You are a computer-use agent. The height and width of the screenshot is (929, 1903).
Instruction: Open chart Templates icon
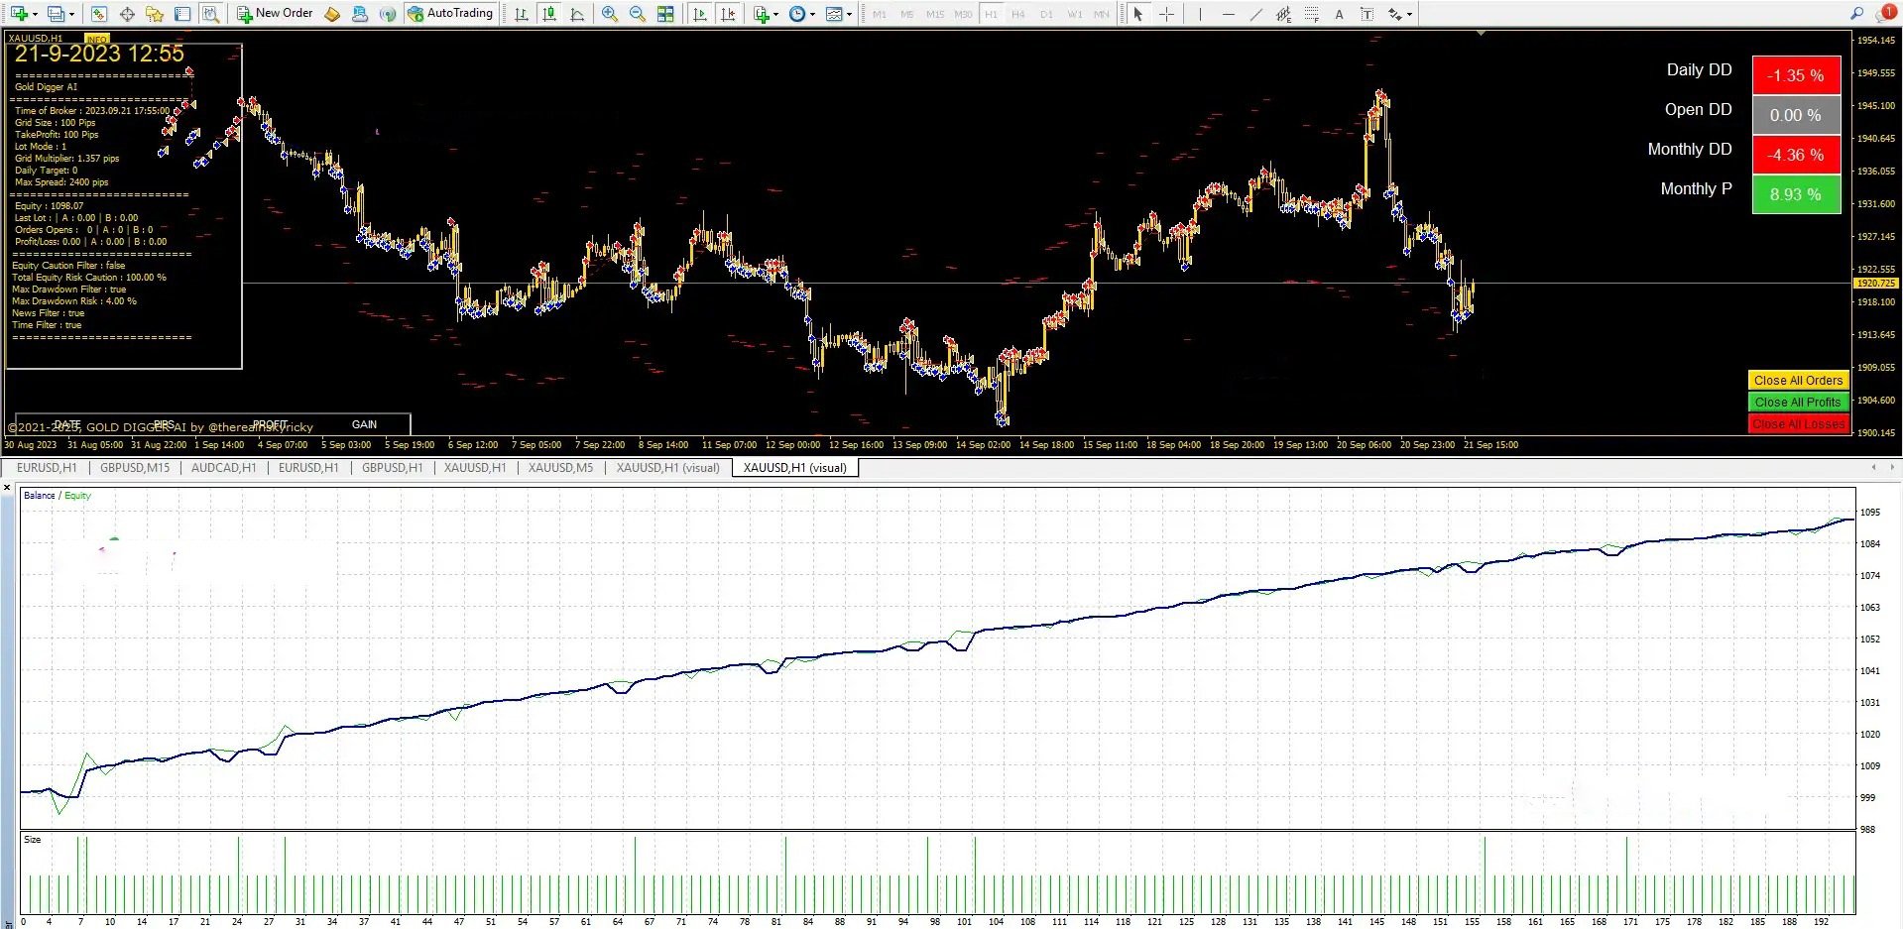834,14
